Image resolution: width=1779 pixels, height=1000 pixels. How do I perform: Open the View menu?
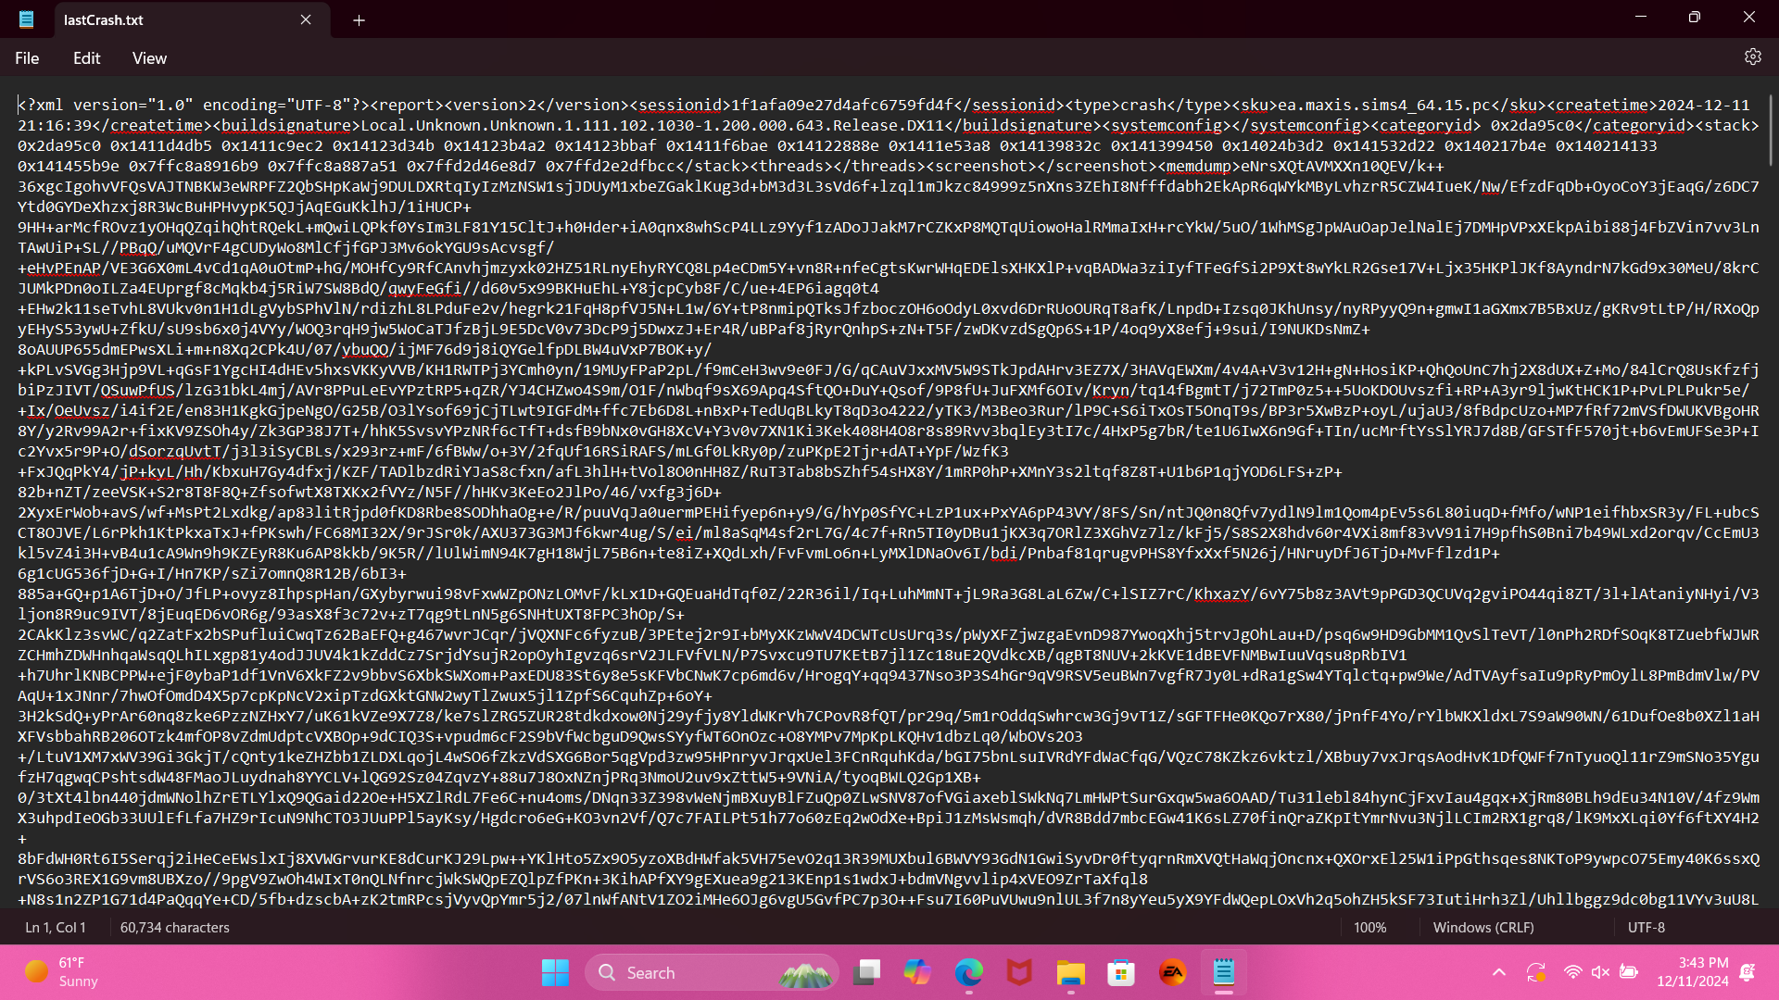(149, 58)
